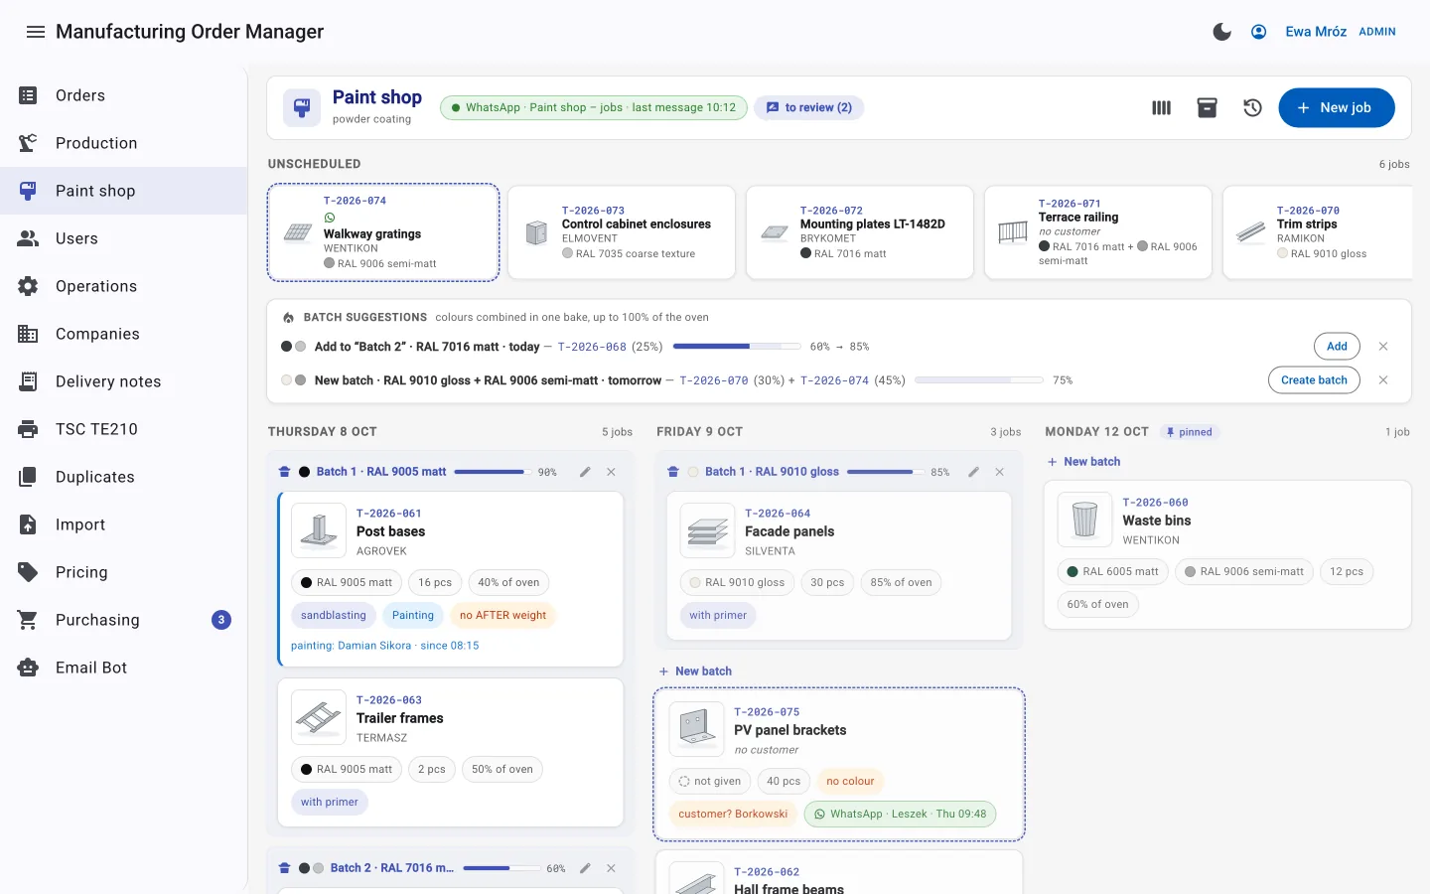Toggle dark mode moon icon
Screen dimensions: 1430x894
1222,32
